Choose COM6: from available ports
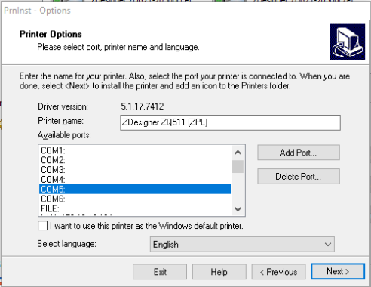This screenshot has height=287, width=371. point(135,199)
